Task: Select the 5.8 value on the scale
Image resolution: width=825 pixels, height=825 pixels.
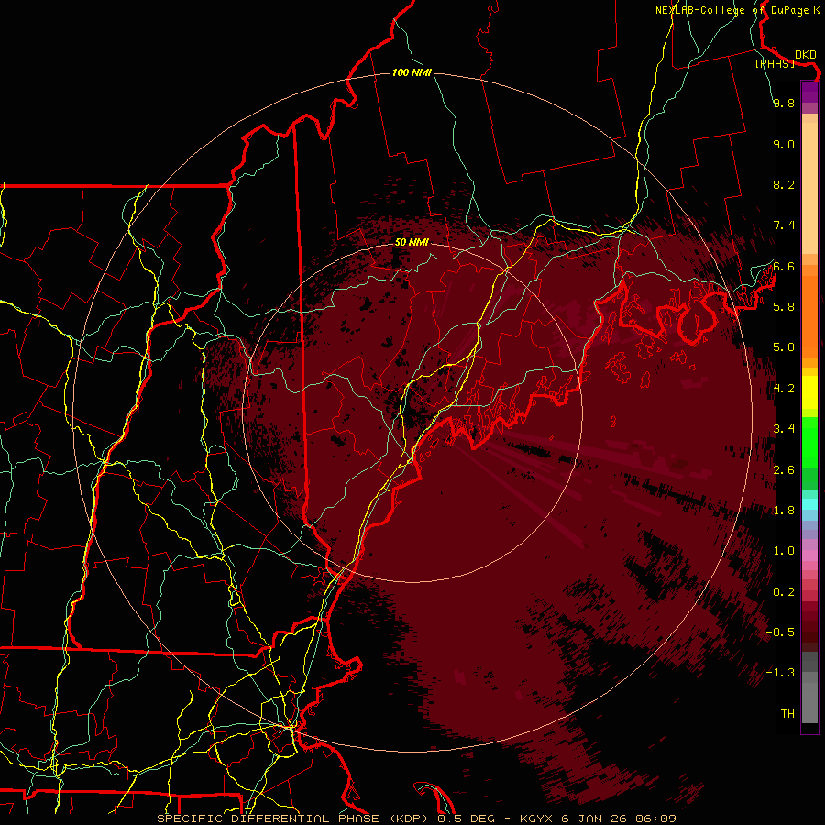Action: tap(784, 307)
